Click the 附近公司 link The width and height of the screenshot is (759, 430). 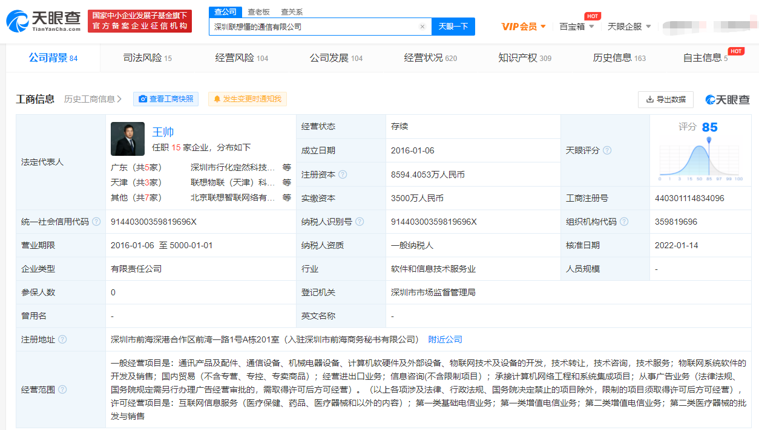tap(445, 339)
